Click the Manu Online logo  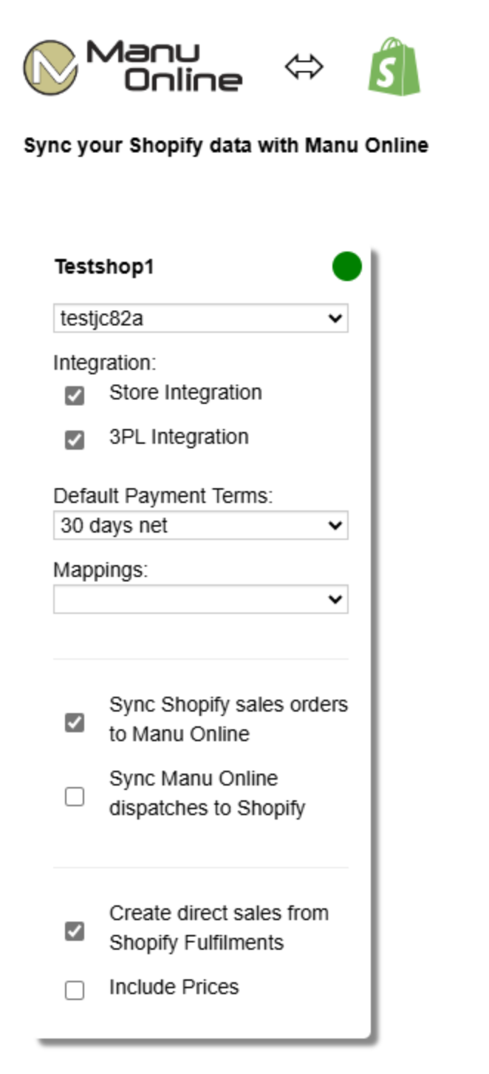pos(132,67)
